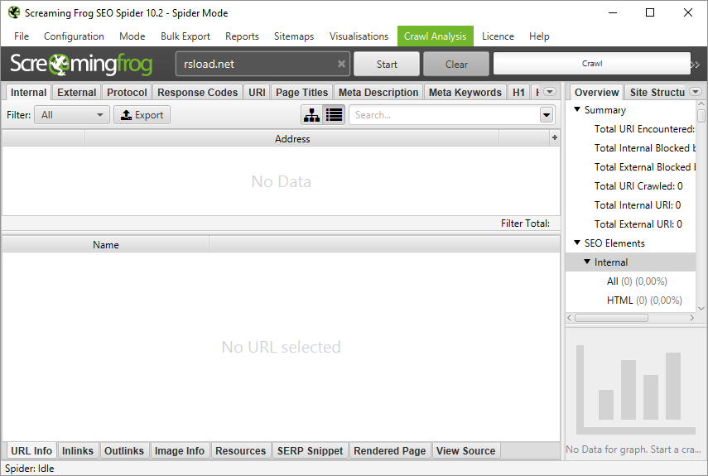The image size is (708, 476).
Task: Select the Overview tab in right panel
Action: click(x=596, y=93)
